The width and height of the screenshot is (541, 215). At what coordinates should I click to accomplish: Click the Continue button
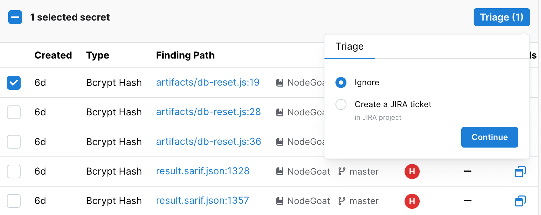tap(489, 137)
